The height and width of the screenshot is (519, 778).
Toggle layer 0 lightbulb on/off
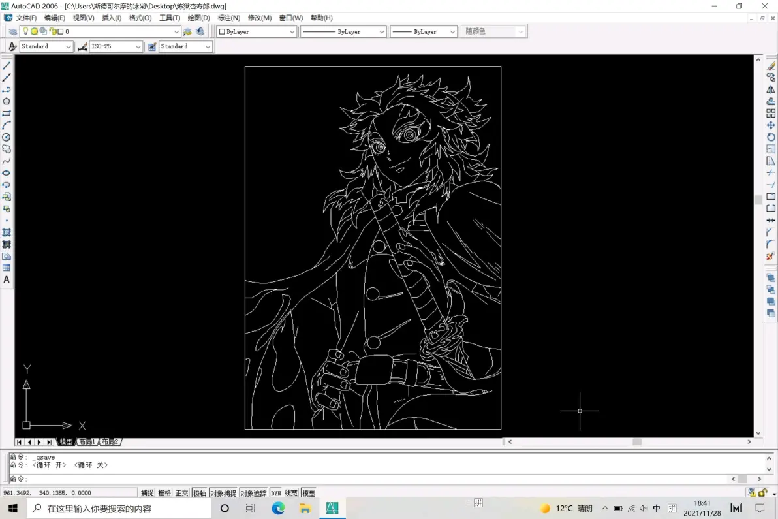[26, 31]
